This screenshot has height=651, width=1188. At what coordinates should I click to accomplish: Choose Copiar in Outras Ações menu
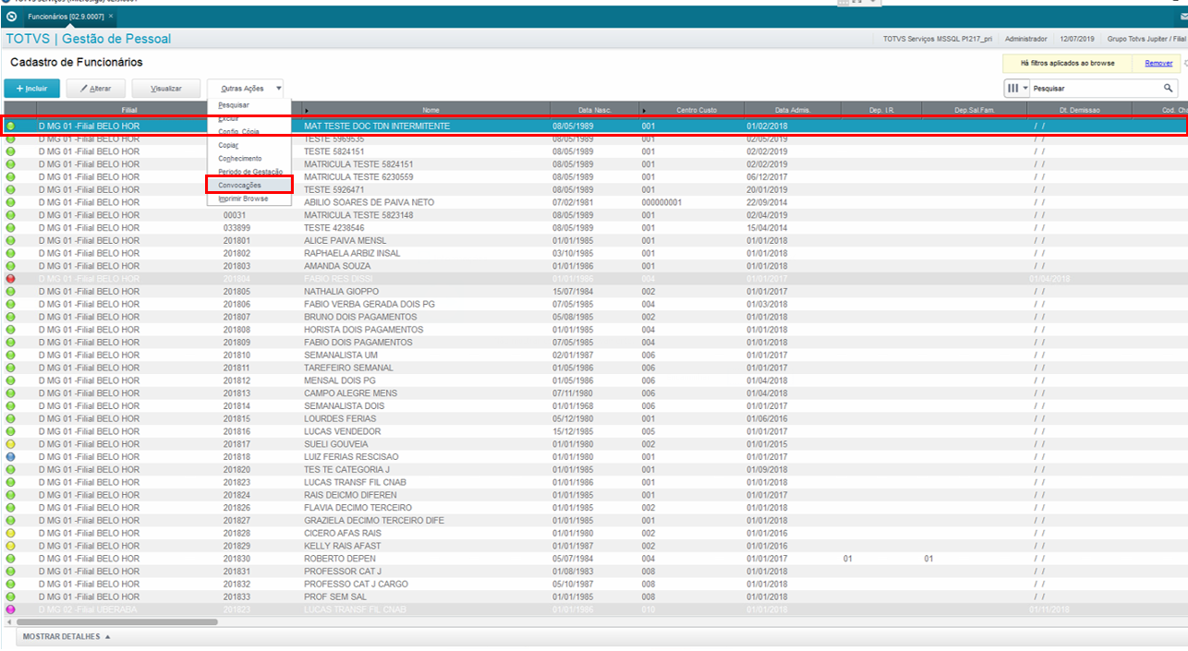228,145
